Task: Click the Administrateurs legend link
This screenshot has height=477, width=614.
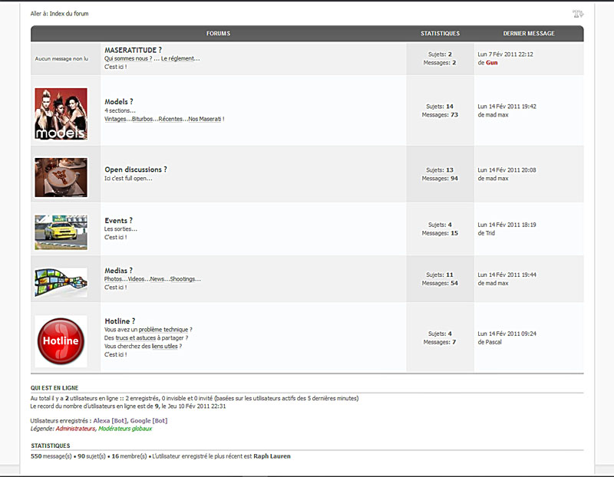Action: pos(76,429)
